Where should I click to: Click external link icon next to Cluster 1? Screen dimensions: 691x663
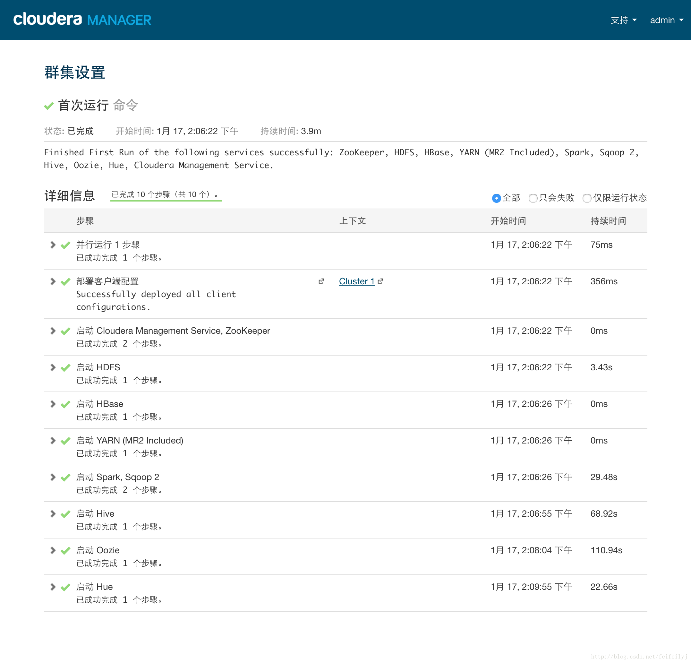pyautogui.click(x=380, y=281)
